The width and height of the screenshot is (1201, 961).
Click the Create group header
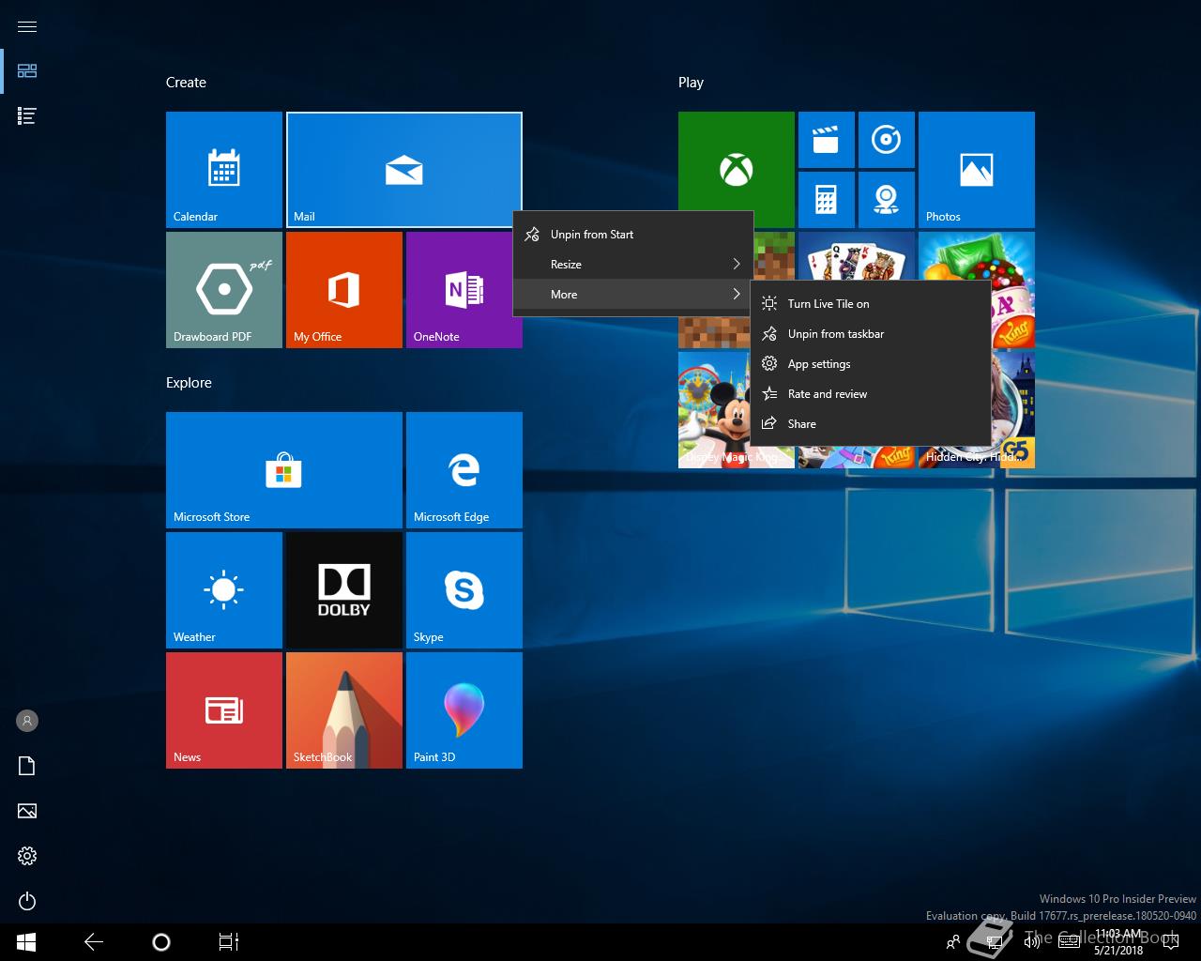click(x=186, y=83)
